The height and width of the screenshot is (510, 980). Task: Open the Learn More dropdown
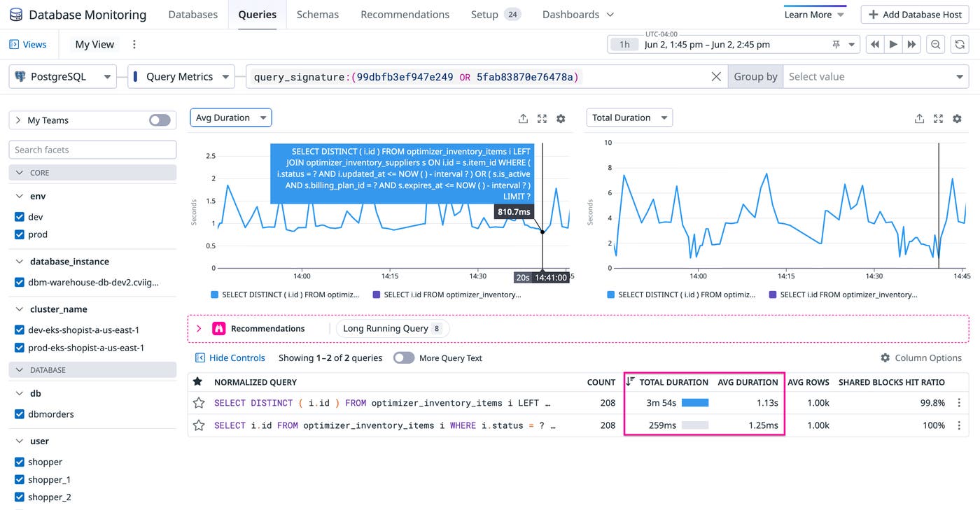coord(815,15)
